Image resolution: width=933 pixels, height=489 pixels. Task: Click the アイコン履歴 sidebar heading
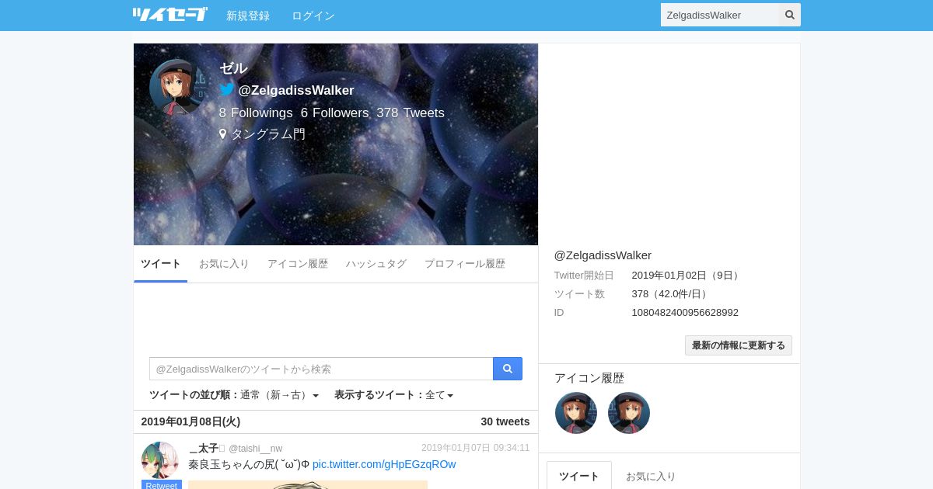(x=589, y=378)
